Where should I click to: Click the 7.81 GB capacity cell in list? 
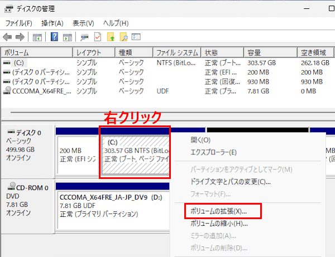click(x=258, y=91)
